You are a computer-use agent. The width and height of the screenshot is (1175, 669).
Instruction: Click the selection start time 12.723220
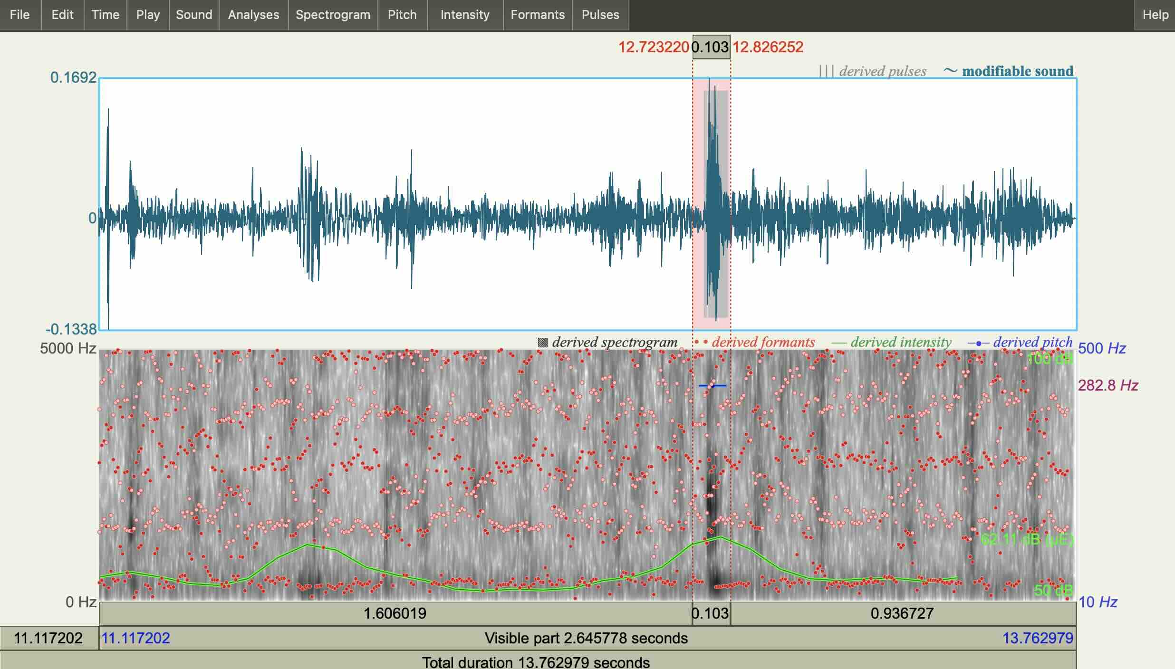click(x=654, y=47)
